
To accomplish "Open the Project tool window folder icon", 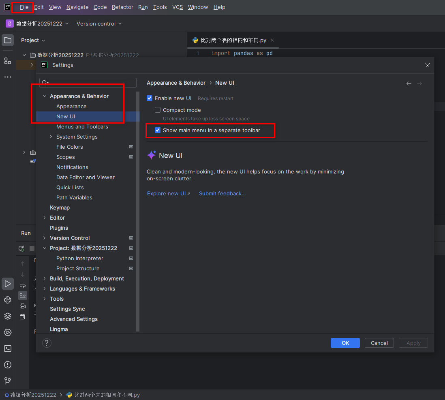I will 8,40.
